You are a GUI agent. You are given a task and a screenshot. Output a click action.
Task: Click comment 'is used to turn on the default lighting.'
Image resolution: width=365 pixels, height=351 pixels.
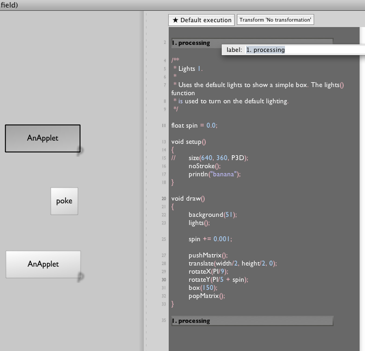pyautogui.click(x=233, y=101)
